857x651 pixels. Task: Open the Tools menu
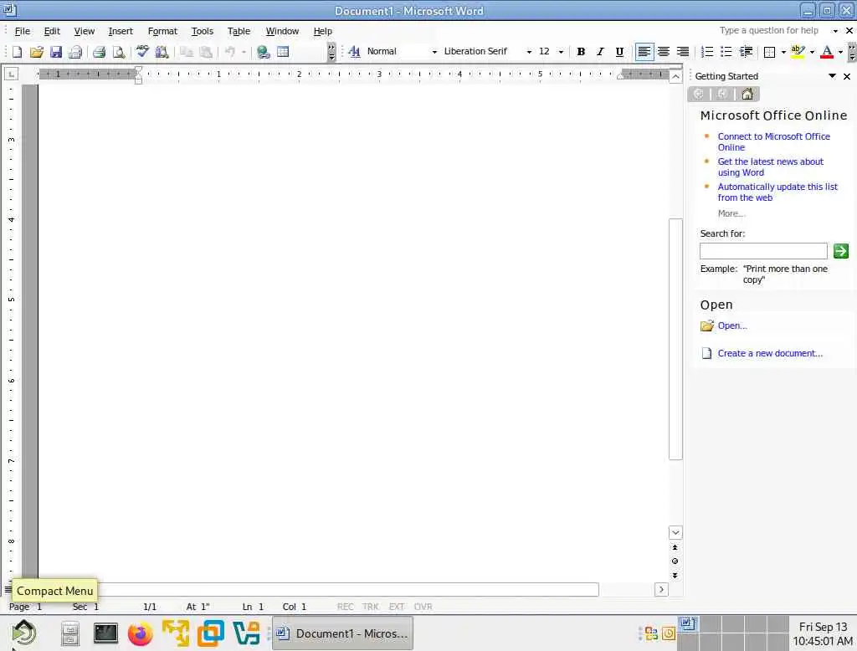(x=203, y=31)
